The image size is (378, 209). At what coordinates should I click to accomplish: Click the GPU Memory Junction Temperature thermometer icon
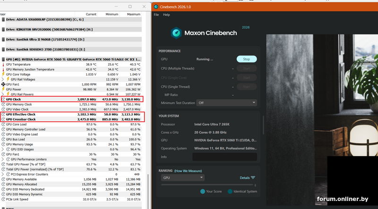click(3, 69)
